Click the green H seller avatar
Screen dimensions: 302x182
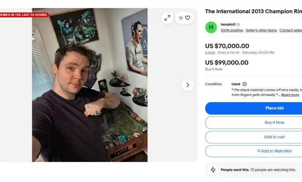211,27
